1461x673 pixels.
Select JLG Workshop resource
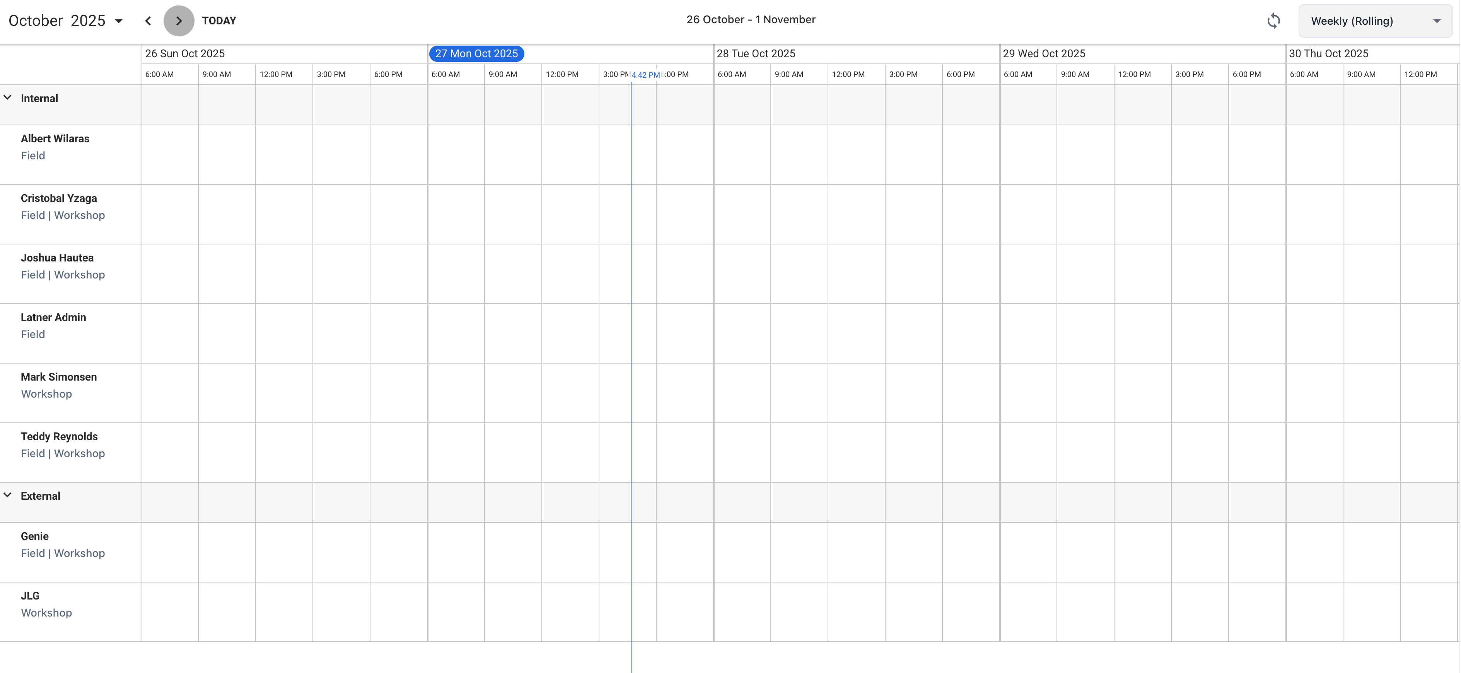[31, 596]
